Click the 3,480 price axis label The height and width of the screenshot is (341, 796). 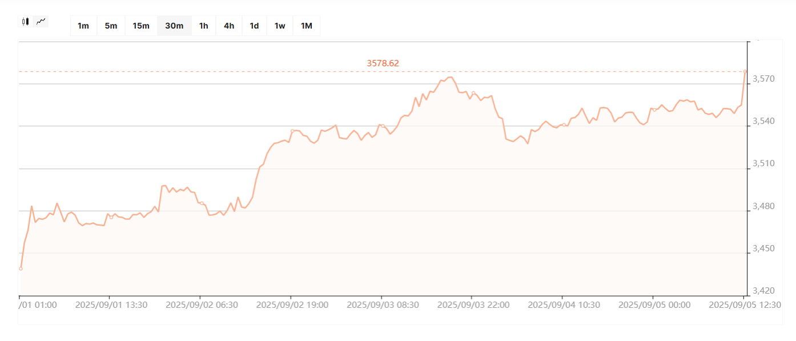click(x=764, y=206)
